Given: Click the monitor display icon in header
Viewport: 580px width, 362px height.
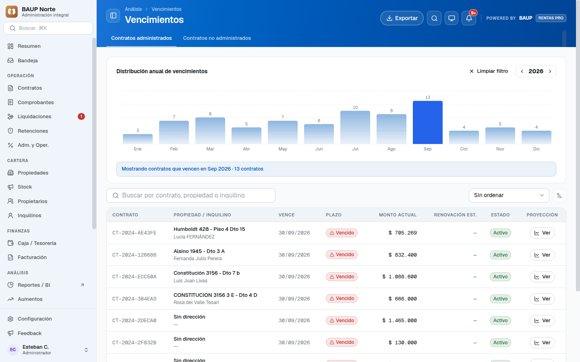Looking at the screenshot, I should coord(452,18).
